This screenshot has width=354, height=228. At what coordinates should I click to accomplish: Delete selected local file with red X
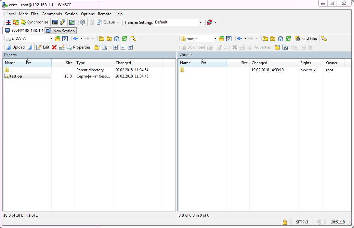[x=54, y=47]
